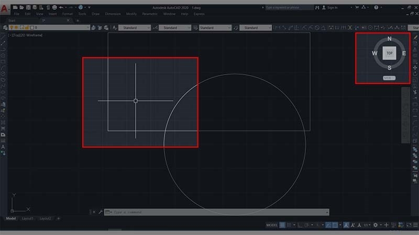This screenshot has height=235, width=419.
Task: Open the WCS dropdown under the ViewCube
Action: tap(389, 78)
